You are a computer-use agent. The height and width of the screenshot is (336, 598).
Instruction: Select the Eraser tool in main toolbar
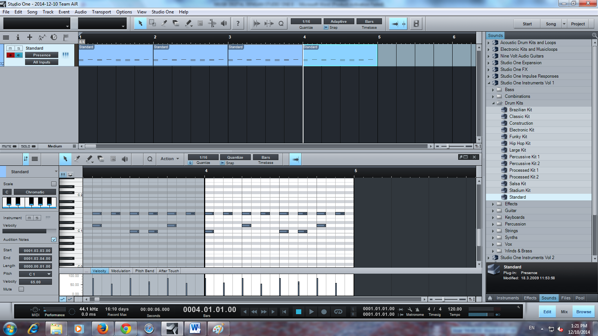coord(176,23)
